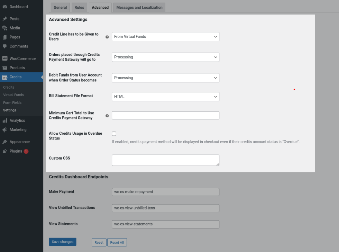Click help icon beside Credit Line setting
This screenshot has height=252, width=339.
[x=107, y=37]
